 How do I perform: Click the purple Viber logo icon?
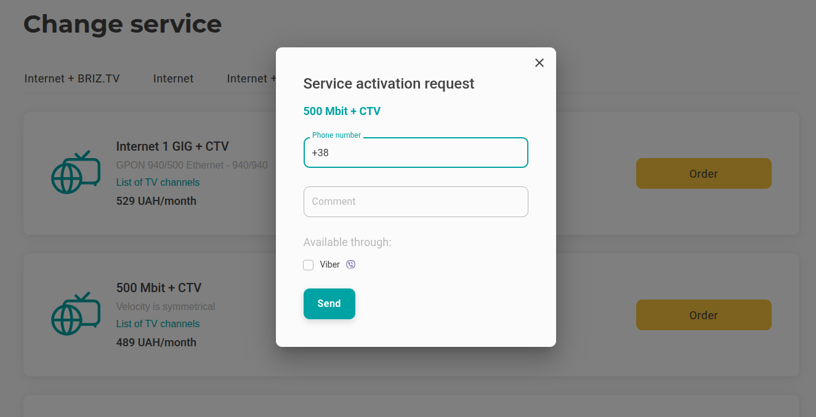[x=351, y=264]
